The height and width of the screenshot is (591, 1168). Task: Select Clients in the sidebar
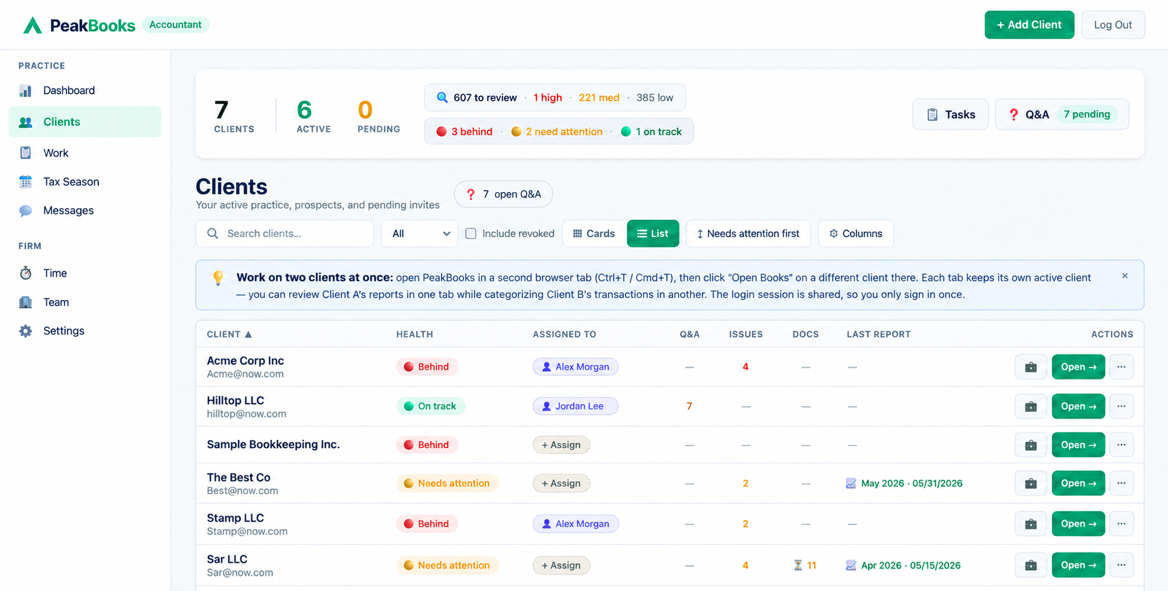85,122
